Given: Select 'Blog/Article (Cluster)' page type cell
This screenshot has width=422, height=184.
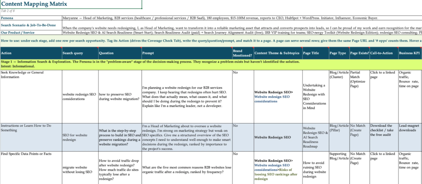Looking at the screenshot, I should 339,97.
